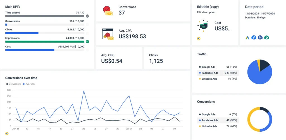Viewport: 286px width, 140px height.
Task: Click the Facebook source icon
Action: (254, 38)
